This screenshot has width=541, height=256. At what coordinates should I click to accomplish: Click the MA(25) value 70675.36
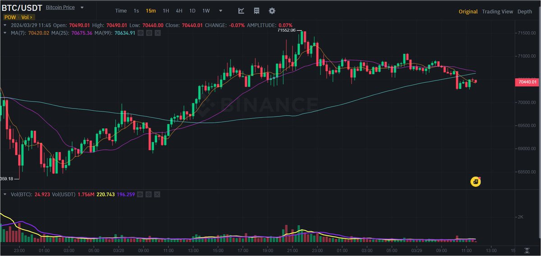(81, 33)
